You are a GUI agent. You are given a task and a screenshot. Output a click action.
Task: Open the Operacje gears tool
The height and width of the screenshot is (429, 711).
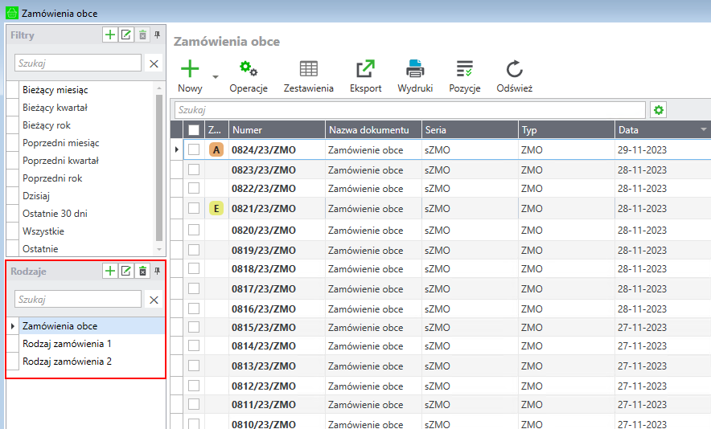click(x=249, y=70)
